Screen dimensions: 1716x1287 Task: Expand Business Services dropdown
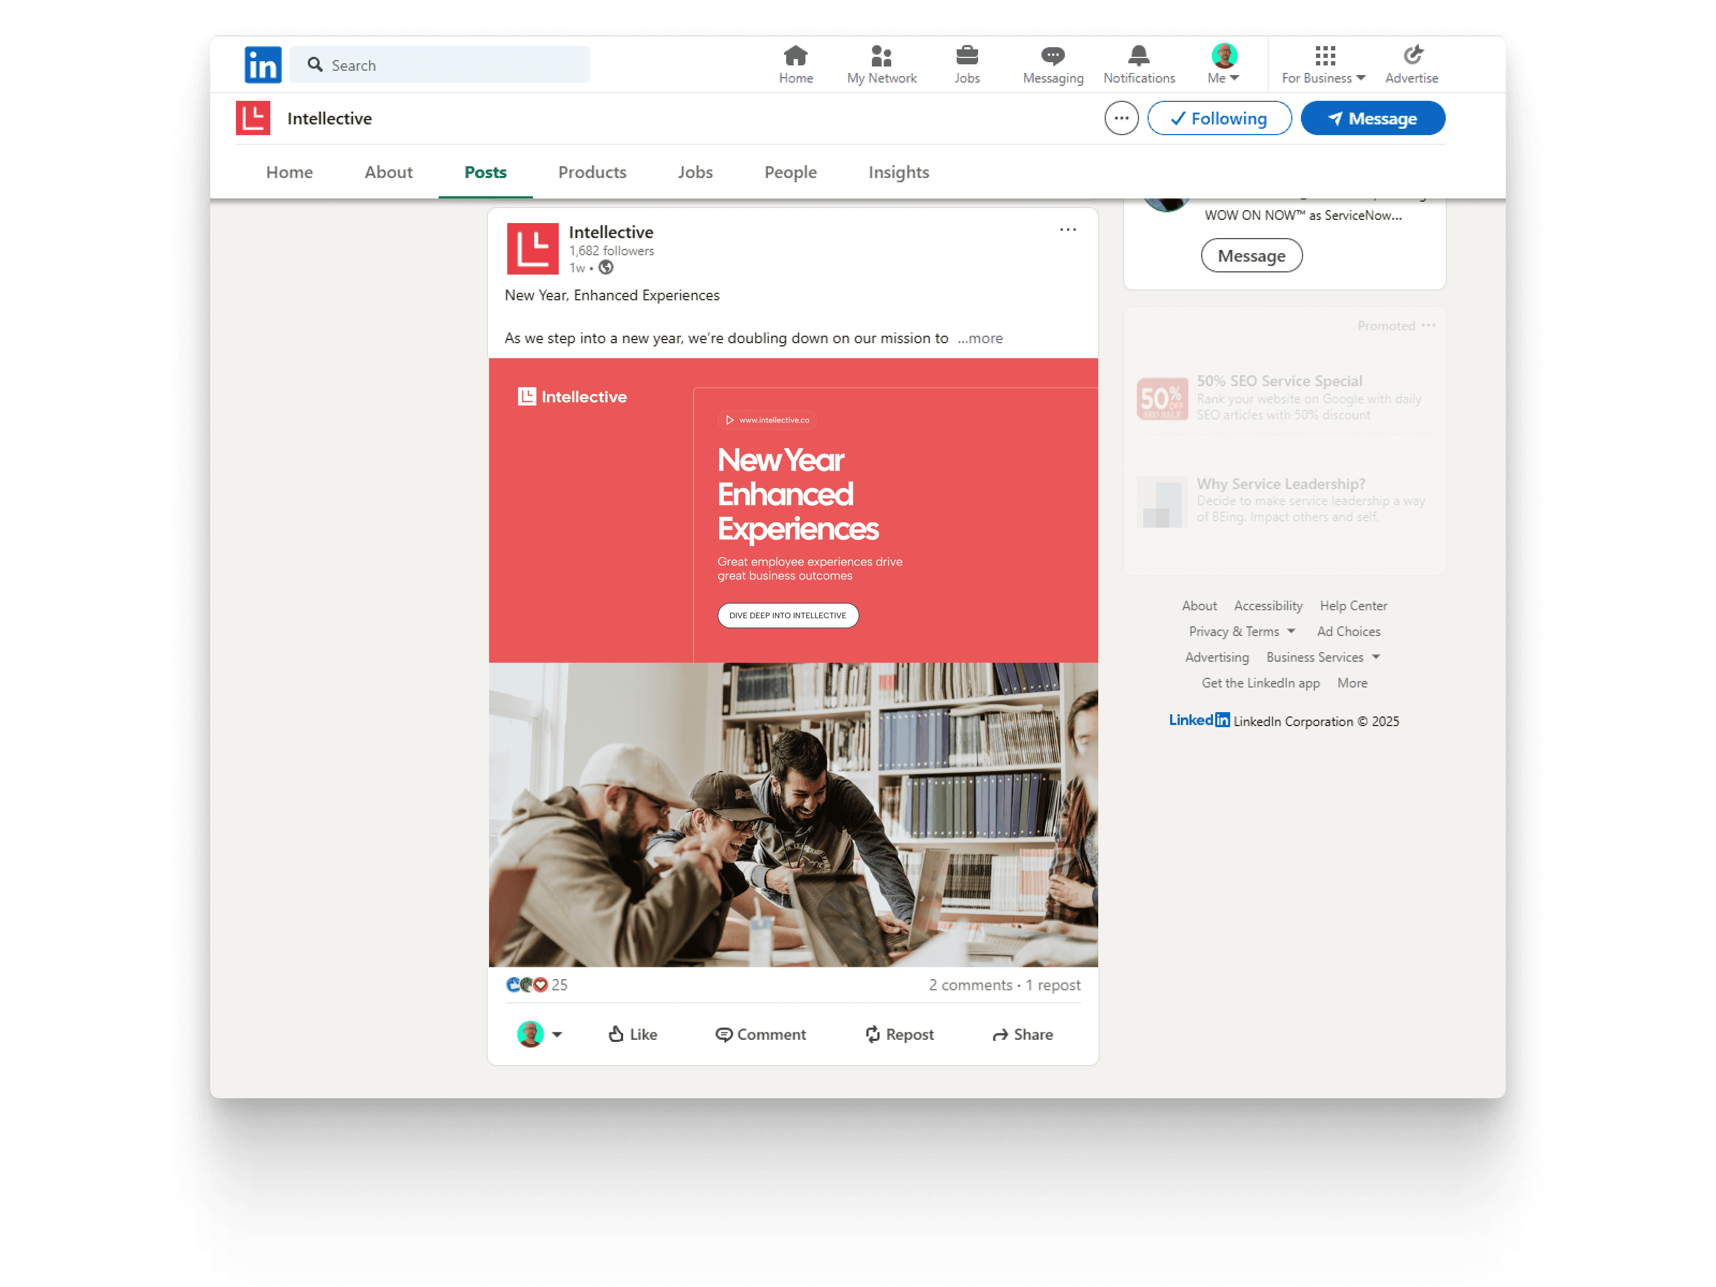pyautogui.click(x=1323, y=657)
